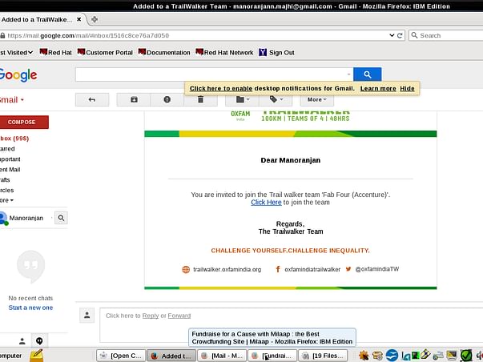Viewport: 483px width, 362px height.
Task: Open a new tab with the plus button
Action: (95, 19)
